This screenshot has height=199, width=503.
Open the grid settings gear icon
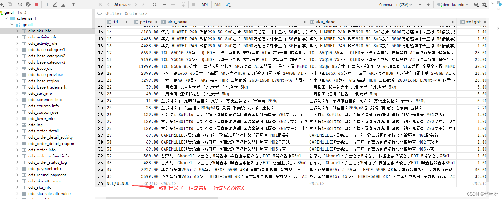(484, 4)
